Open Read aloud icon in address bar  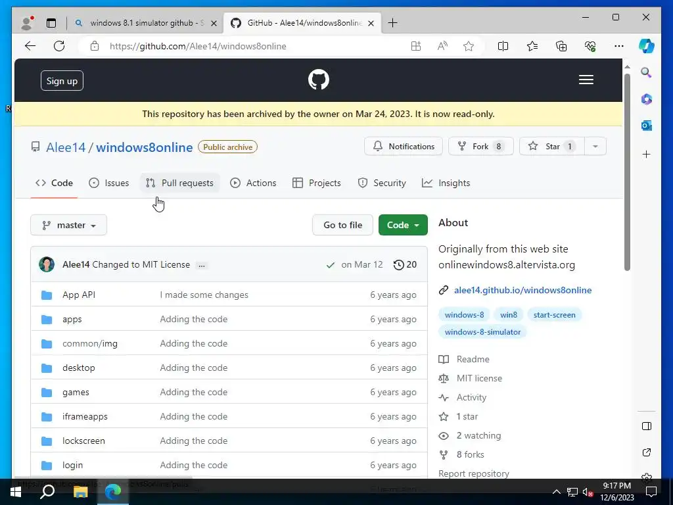point(442,46)
